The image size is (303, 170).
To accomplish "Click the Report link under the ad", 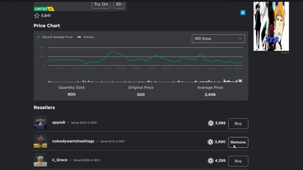I will [285, 52].
